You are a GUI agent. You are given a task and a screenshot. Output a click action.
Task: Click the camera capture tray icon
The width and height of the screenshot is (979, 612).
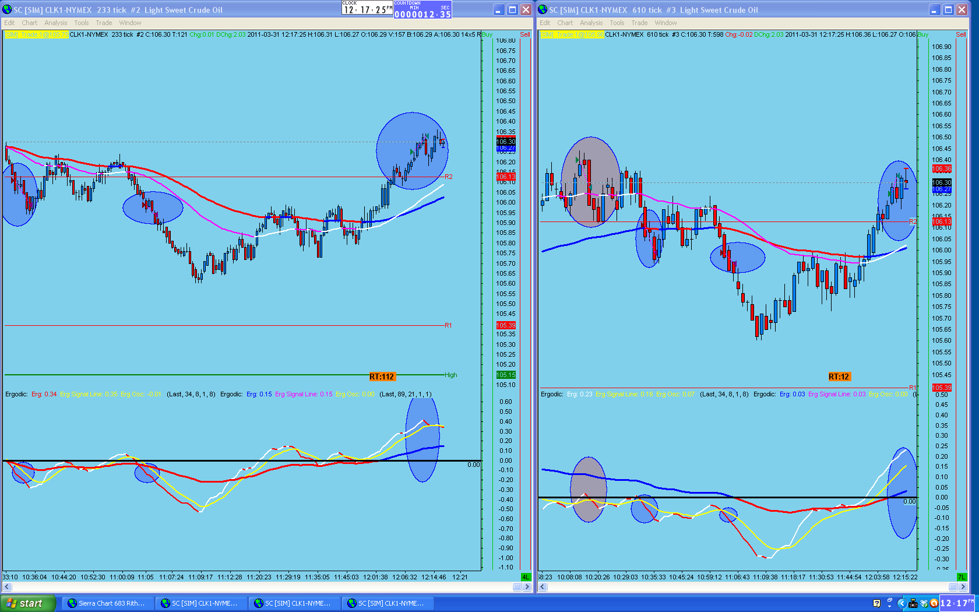(x=913, y=603)
